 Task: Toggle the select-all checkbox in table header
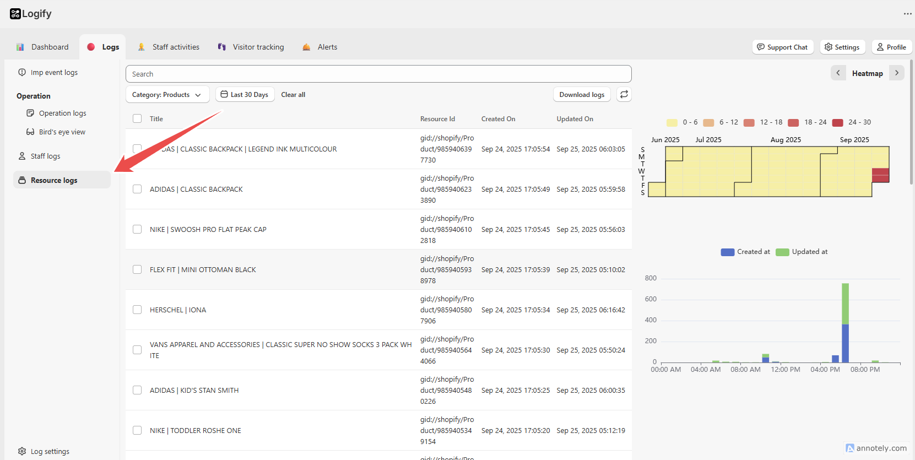click(x=137, y=118)
